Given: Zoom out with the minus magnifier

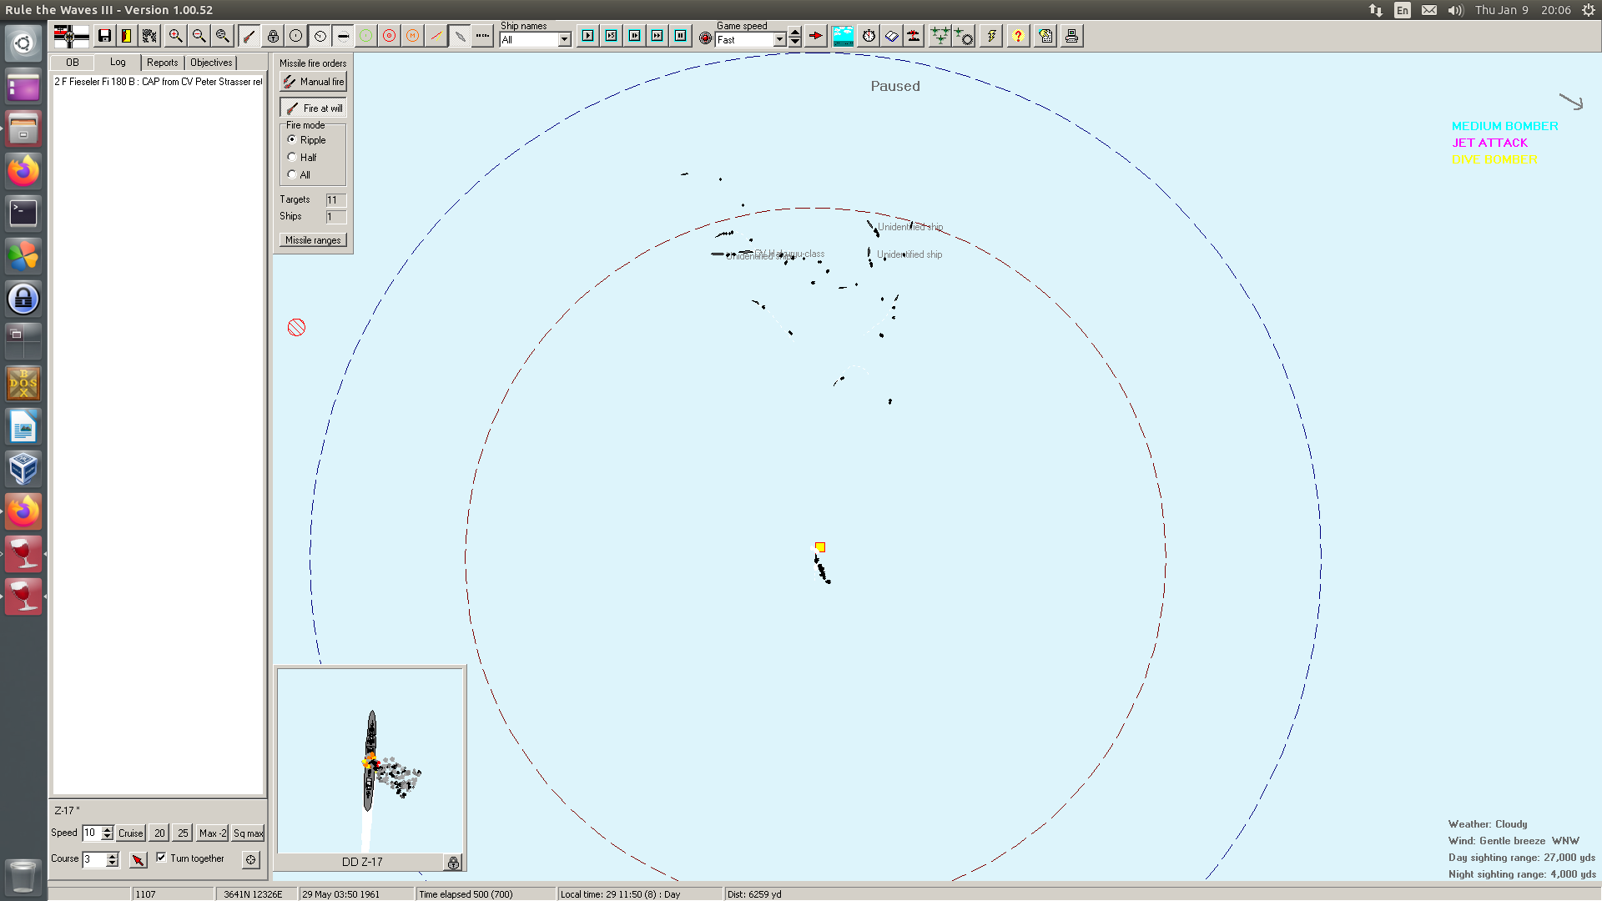Looking at the screenshot, I should pyautogui.click(x=199, y=36).
